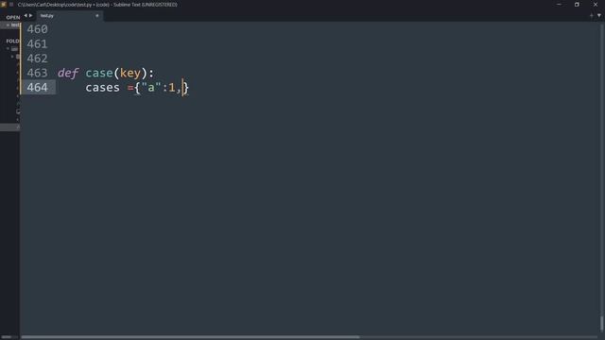
Task: Click the 'def' keyword
Action: 68,73
